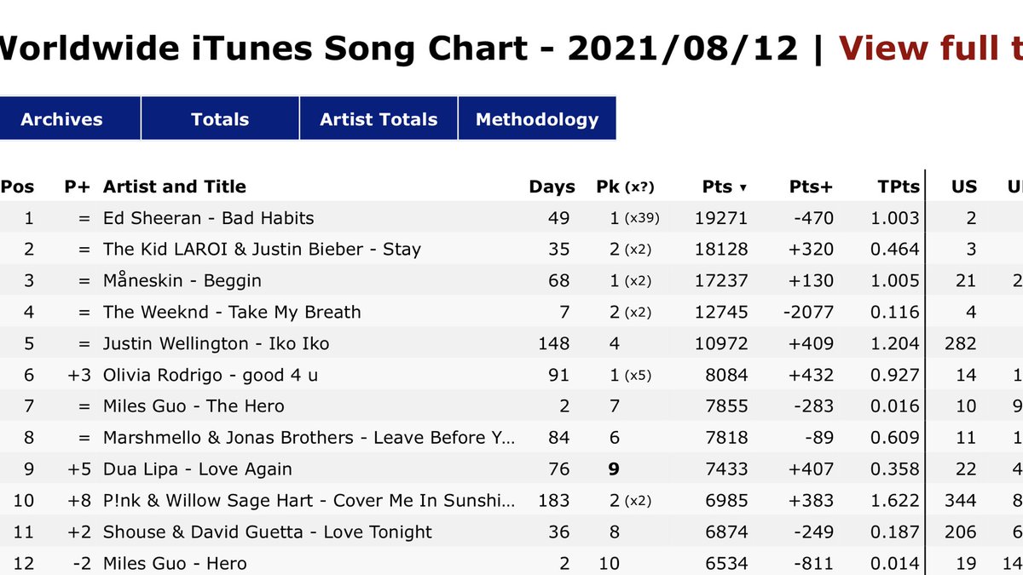The width and height of the screenshot is (1023, 575).
Task: Sort by the Pts+ column header
Action: (x=811, y=187)
